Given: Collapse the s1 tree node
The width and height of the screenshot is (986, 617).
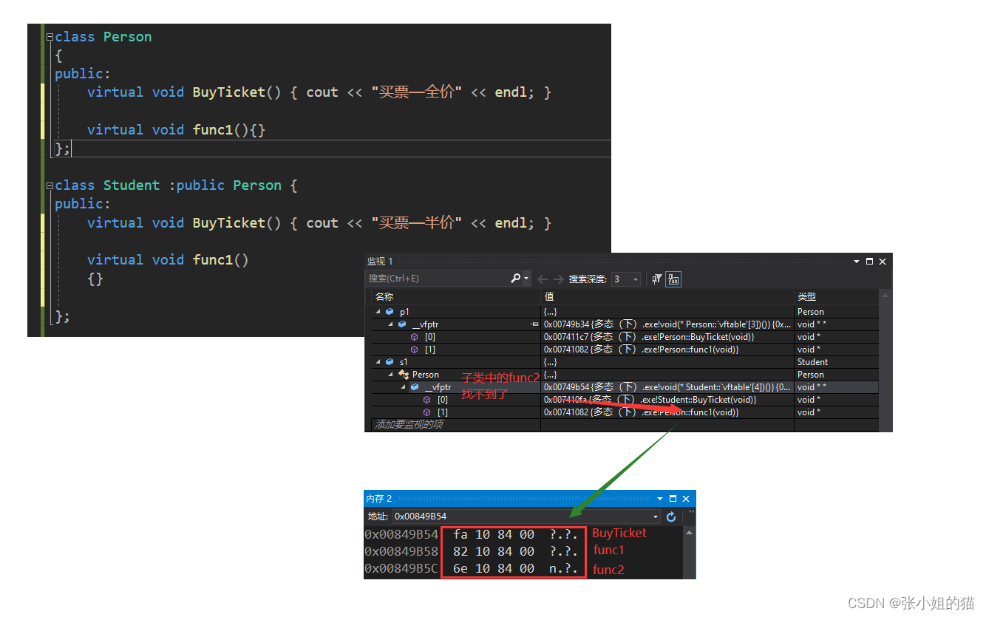Looking at the screenshot, I should tap(378, 362).
